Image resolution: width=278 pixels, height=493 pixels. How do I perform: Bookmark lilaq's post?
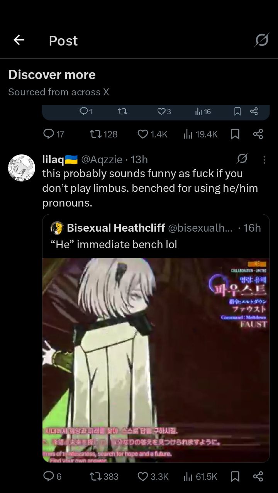click(x=235, y=477)
